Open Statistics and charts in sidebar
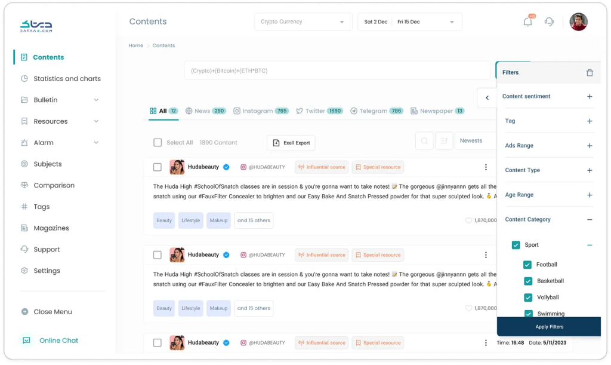This screenshot has height=365, width=611. (66, 79)
